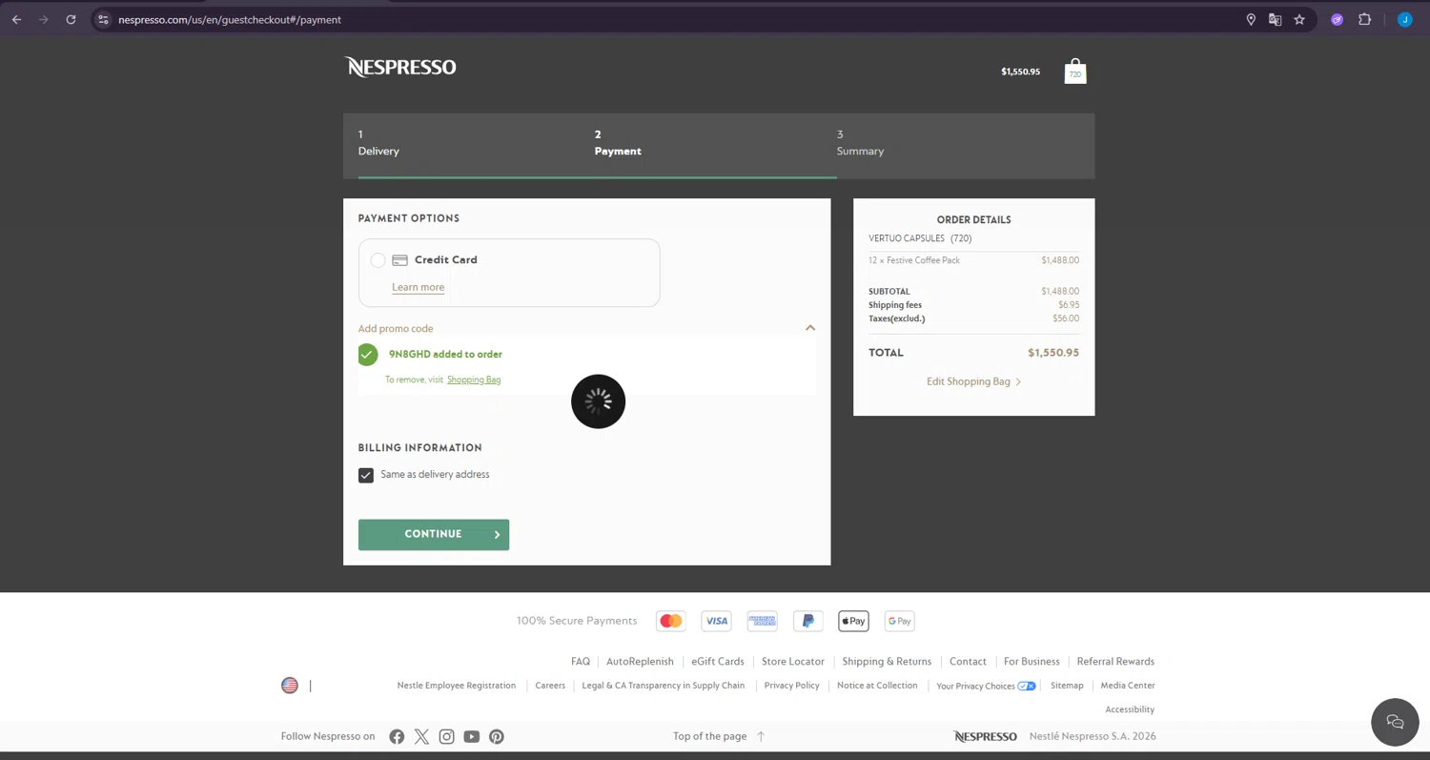1430x760 pixels.
Task: Open Contact footer link
Action: click(x=968, y=662)
